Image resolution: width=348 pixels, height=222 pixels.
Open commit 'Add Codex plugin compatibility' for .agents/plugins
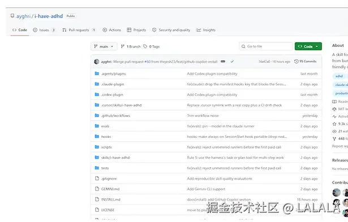(x=212, y=74)
